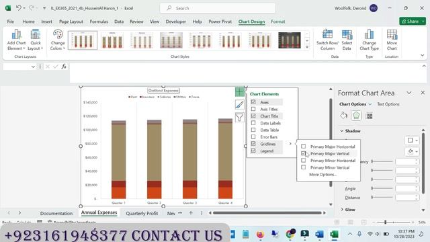Open Chrome from the taskbar
Screen dimensions: 430x242
pyautogui.click(x=290, y=235)
